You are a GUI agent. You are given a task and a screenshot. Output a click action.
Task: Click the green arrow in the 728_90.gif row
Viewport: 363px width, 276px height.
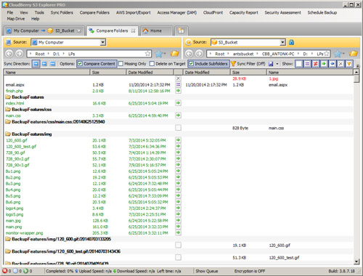(x=178, y=153)
